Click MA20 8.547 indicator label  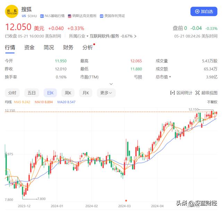(x=66, y=102)
